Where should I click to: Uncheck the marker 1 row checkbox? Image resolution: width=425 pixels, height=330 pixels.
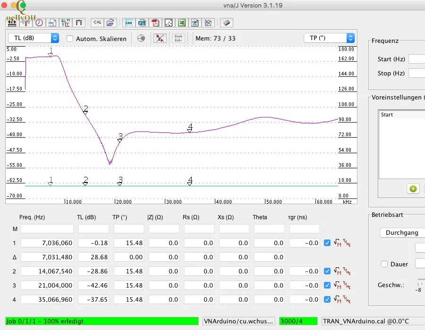point(327,243)
